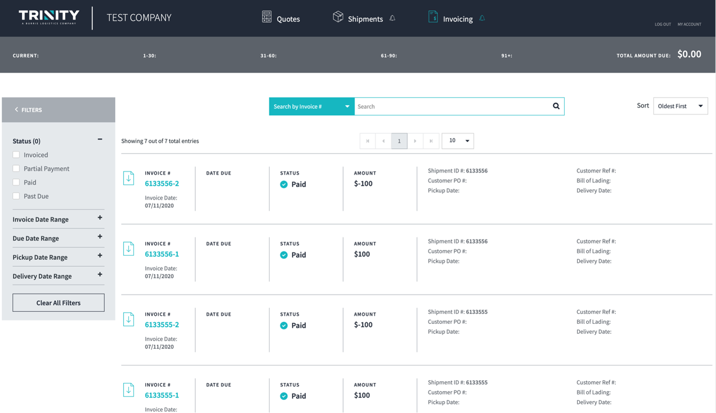716x413 pixels.
Task: Click the download icon for invoice 6133555-2
Action: coord(129,319)
